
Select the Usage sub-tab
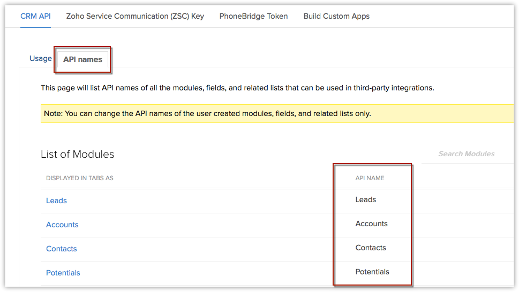coord(41,58)
